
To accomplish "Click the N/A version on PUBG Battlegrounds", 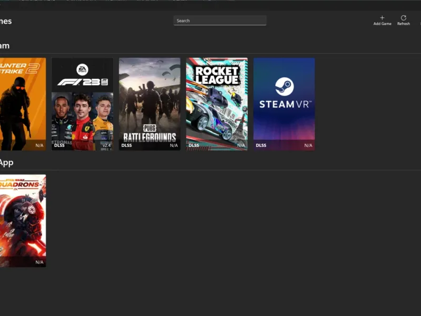I will (174, 145).
